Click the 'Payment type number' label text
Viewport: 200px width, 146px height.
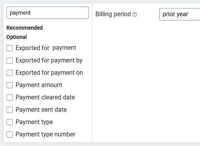click(x=45, y=134)
